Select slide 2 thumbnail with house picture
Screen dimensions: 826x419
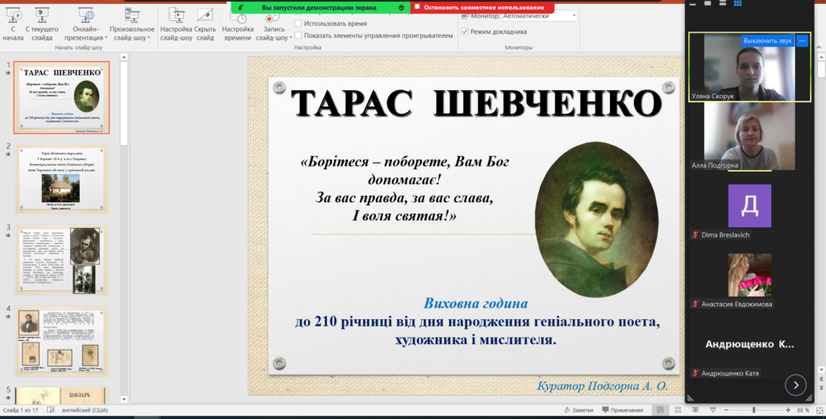[61, 178]
